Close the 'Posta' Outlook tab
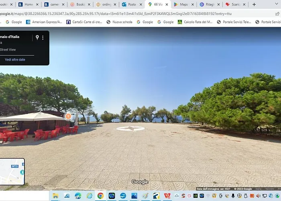 tap(141, 4)
